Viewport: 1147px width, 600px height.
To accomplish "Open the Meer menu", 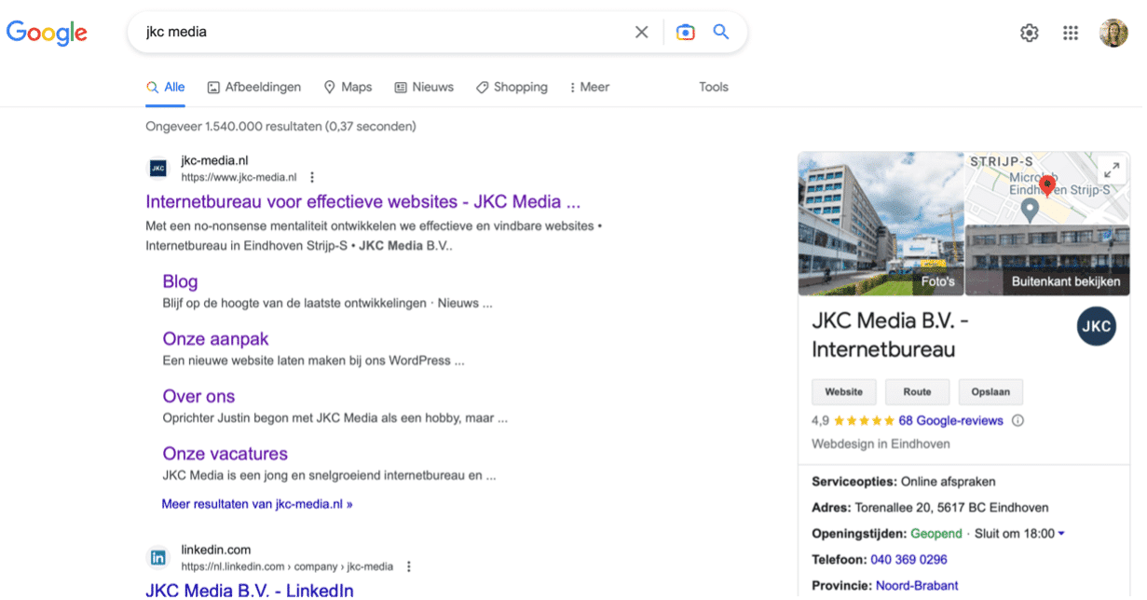I will [x=589, y=88].
